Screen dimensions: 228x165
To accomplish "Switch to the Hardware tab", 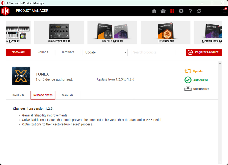I will (68, 52).
